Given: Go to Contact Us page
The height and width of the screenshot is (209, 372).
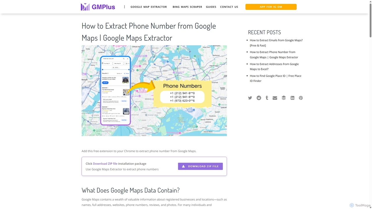Looking at the screenshot, I should pos(229,7).
